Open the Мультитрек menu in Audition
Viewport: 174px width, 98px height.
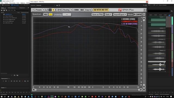pyautogui.click(x=12, y=3)
